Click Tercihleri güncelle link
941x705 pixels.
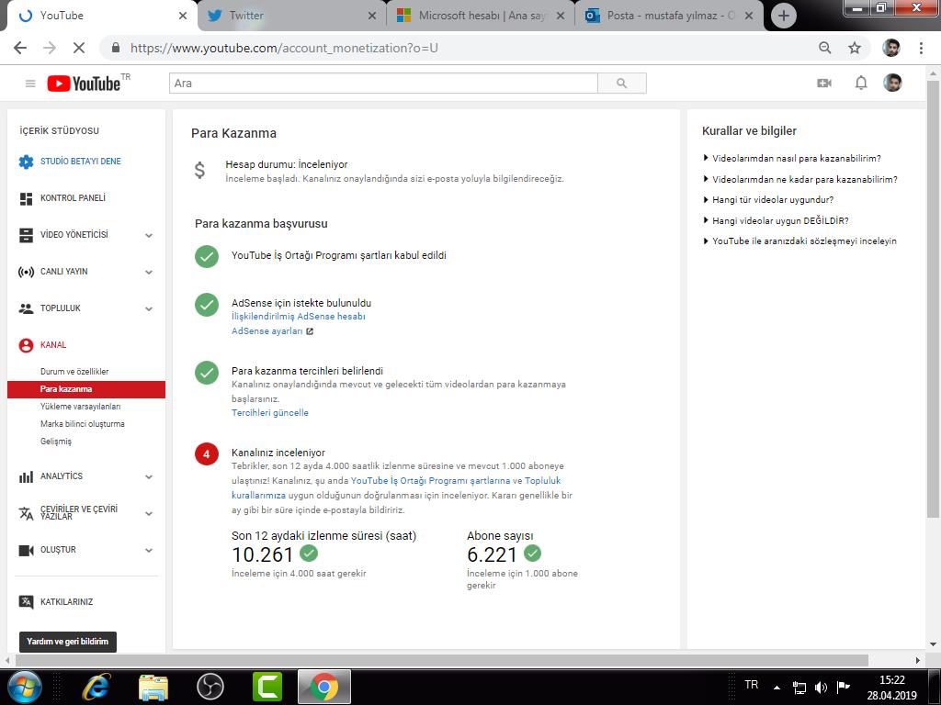pos(270,413)
